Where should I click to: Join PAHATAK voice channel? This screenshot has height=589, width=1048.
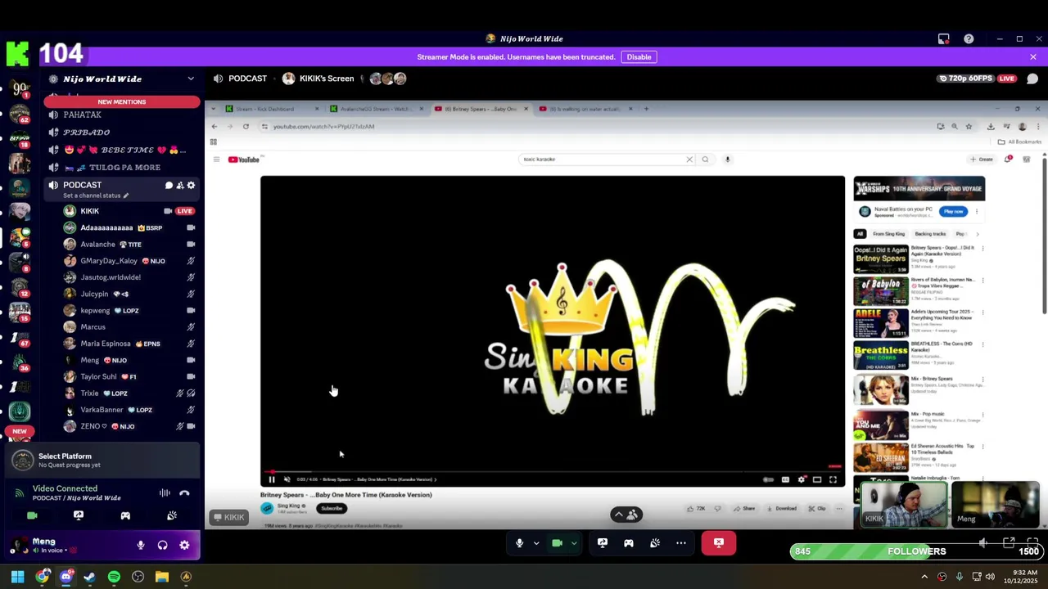tap(123, 115)
